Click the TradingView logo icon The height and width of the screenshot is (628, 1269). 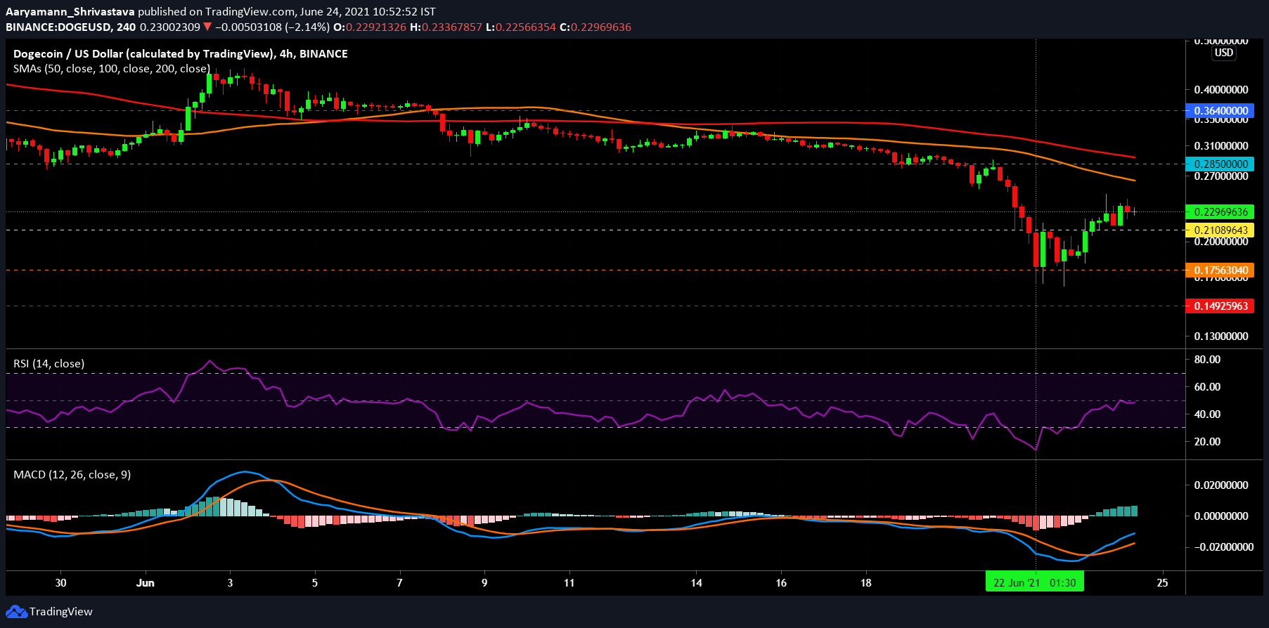[16, 612]
